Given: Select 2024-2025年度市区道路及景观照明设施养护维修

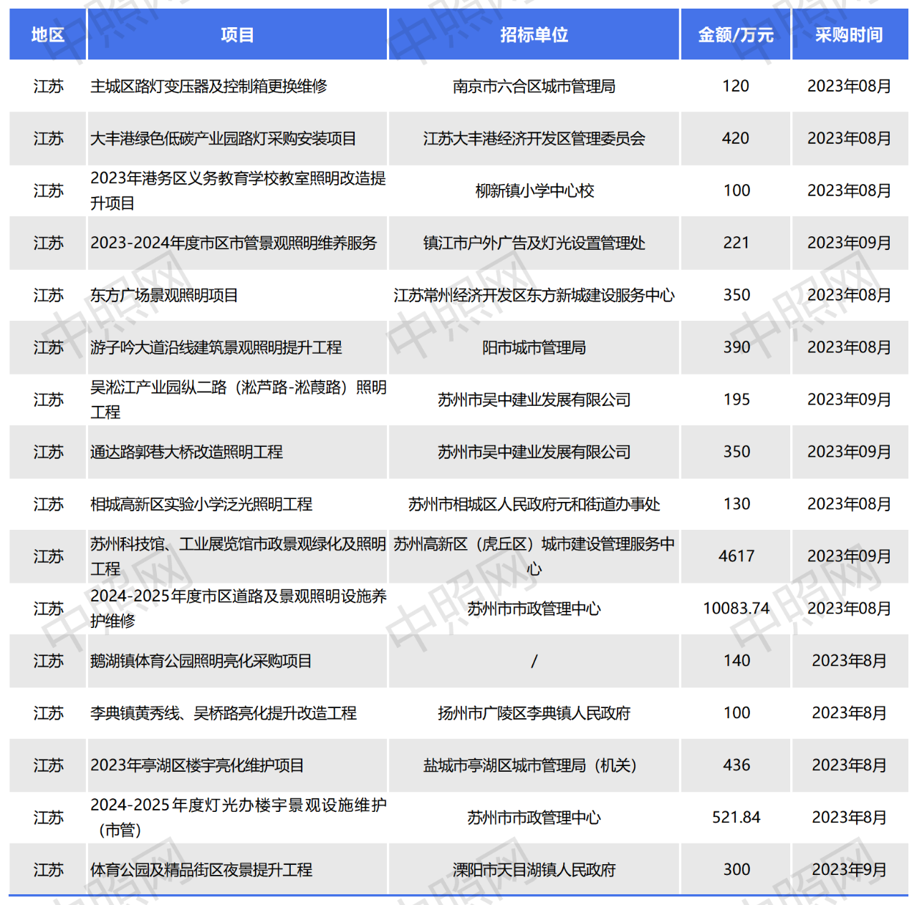Looking at the screenshot, I should click(x=238, y=609).
